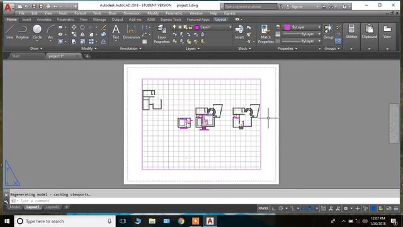Open the ByLayer lineweight dropdown
The width and height of the screenshot is (403, 227).
coord(301,34)
